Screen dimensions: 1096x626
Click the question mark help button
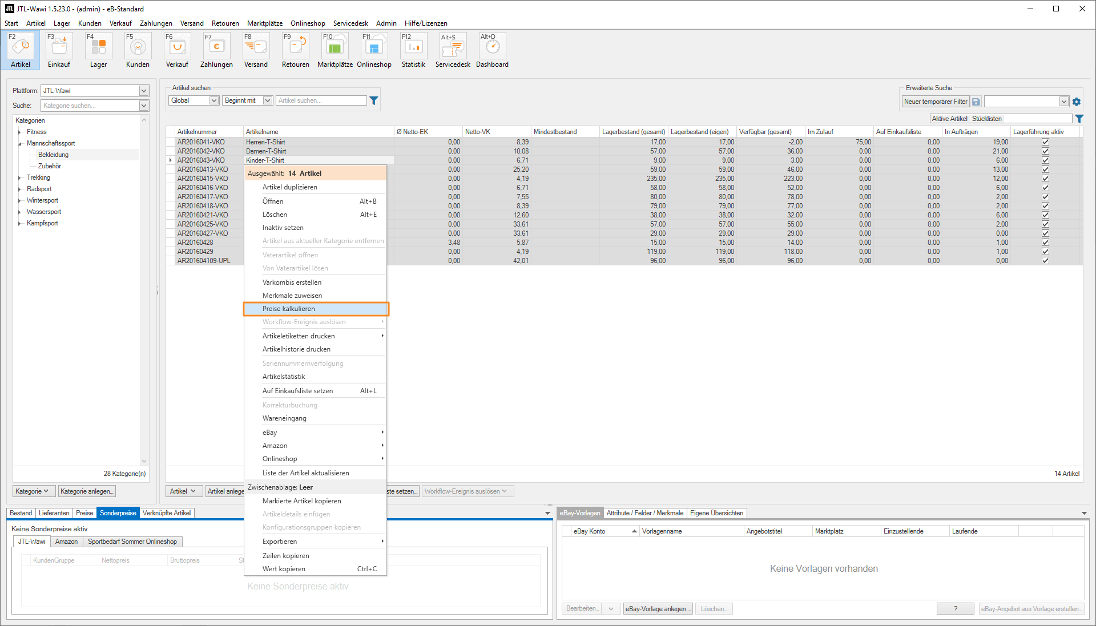956,609
